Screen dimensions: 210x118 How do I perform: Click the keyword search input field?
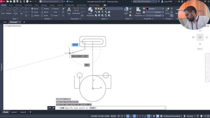145,1
